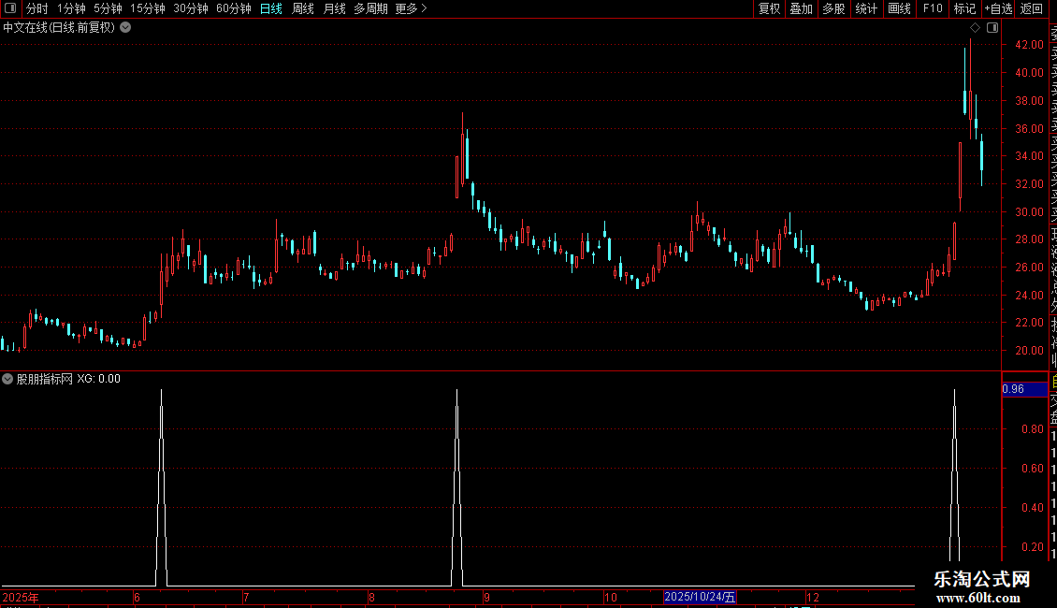Click the first XG signal spike in June
1057x608 pixels.
(161, 487)
